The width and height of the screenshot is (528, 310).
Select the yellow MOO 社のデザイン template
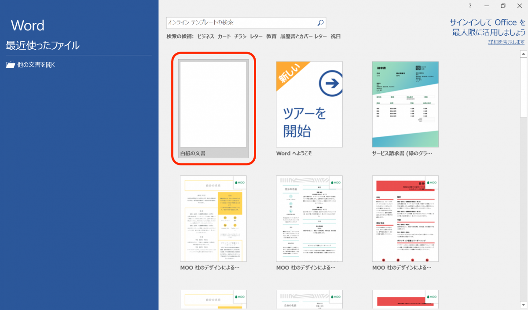tap(213, 219)
